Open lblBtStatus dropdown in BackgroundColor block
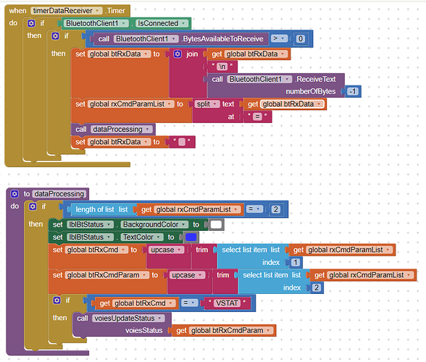The width and height of the screenshot is (426, 362). pyautogui.click(x=109, y=224)
